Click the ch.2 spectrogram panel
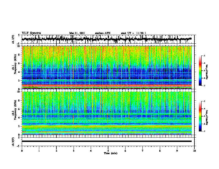 107,113
